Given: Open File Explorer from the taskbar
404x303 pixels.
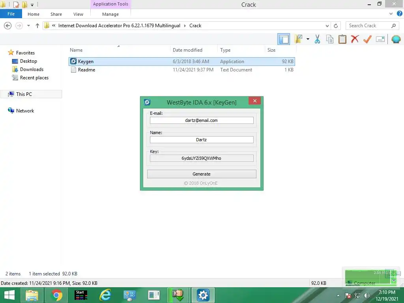Looking at the screenshot, I should click(32, 295).
